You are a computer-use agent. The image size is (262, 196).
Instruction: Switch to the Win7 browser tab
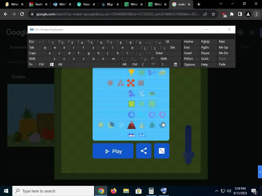(62, 4)
